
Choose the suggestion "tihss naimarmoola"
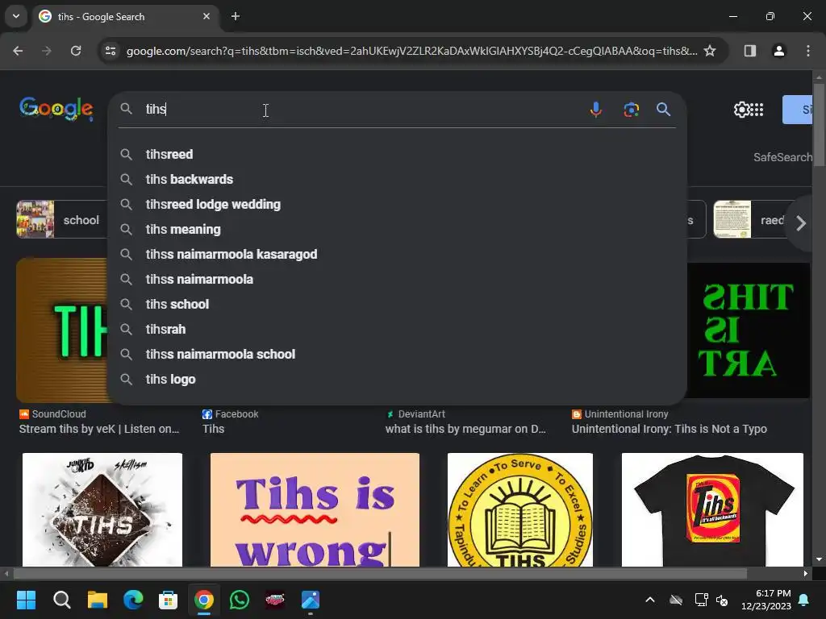(x=397, y=279)
